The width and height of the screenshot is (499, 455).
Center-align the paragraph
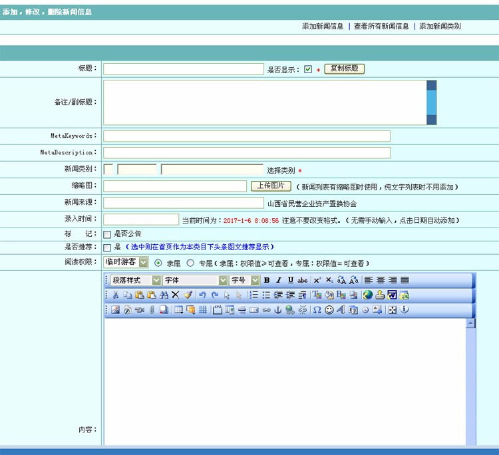381,280
